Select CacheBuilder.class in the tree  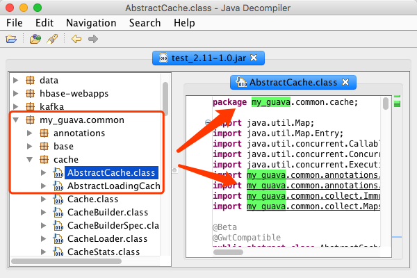pyautogui.click(x=108, y=212)
